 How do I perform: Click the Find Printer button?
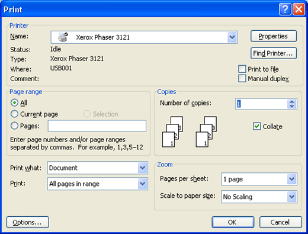[x=274, y=53]
